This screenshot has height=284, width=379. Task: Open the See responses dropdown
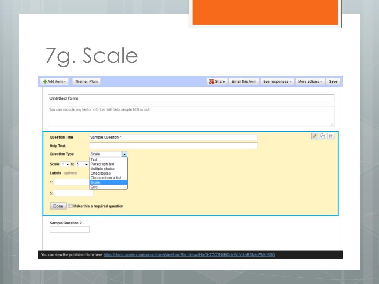click(x=277, y=82)
